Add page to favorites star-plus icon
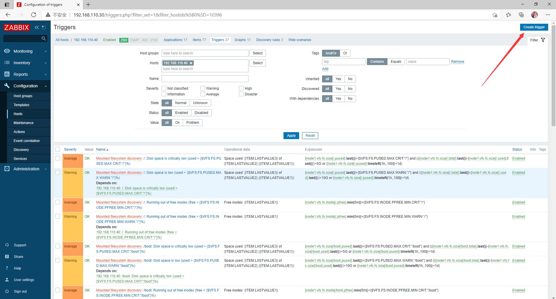Screen dimensions: 556x299 [495, 15]
